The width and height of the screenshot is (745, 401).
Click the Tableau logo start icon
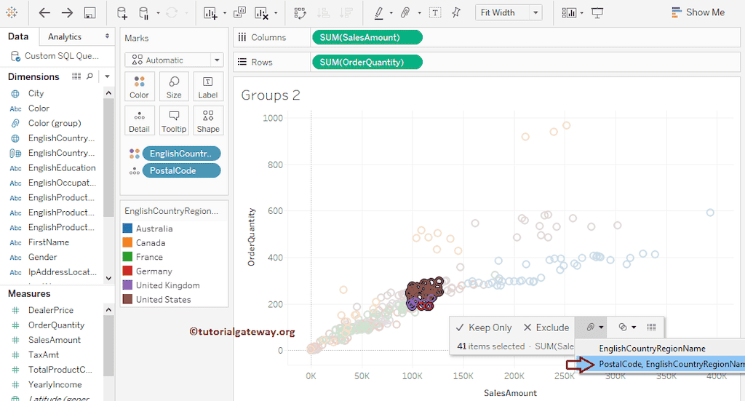pos(12,13)
